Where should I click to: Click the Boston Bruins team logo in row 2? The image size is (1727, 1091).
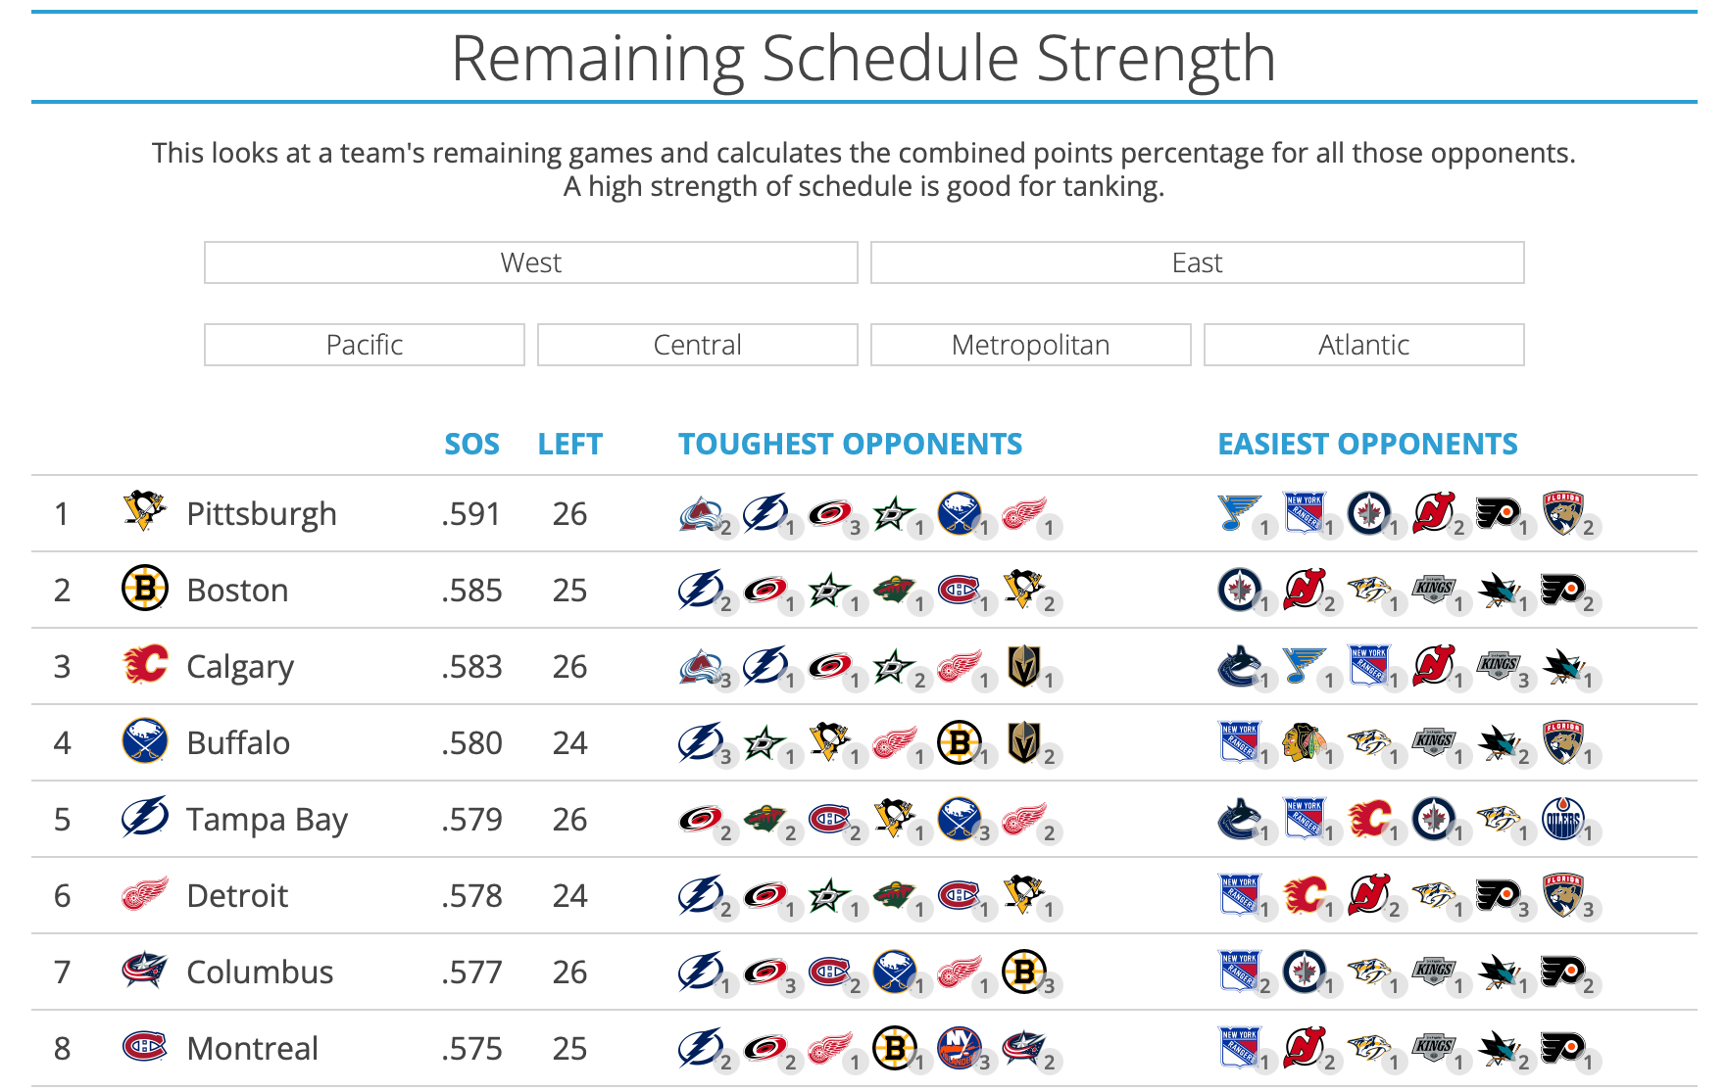[145, 588]
